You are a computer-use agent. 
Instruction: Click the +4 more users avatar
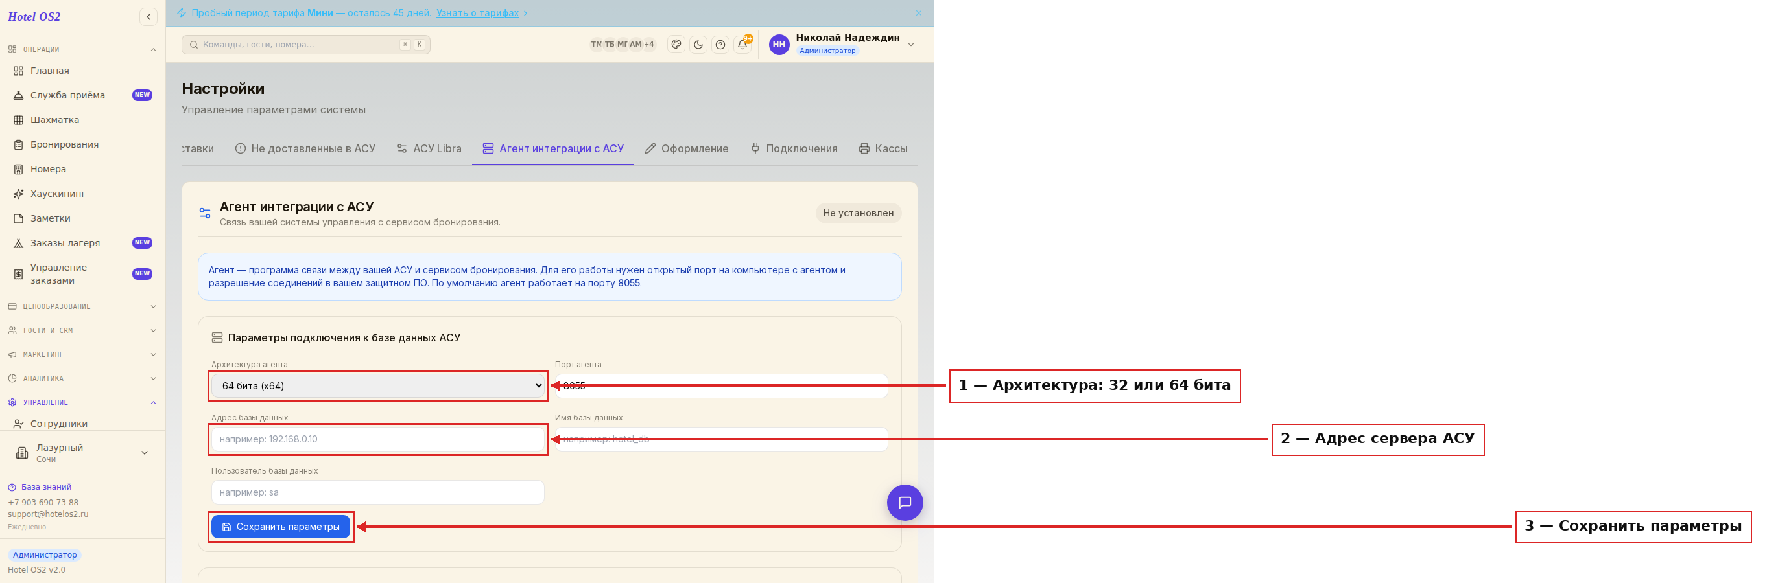[649, 45]
